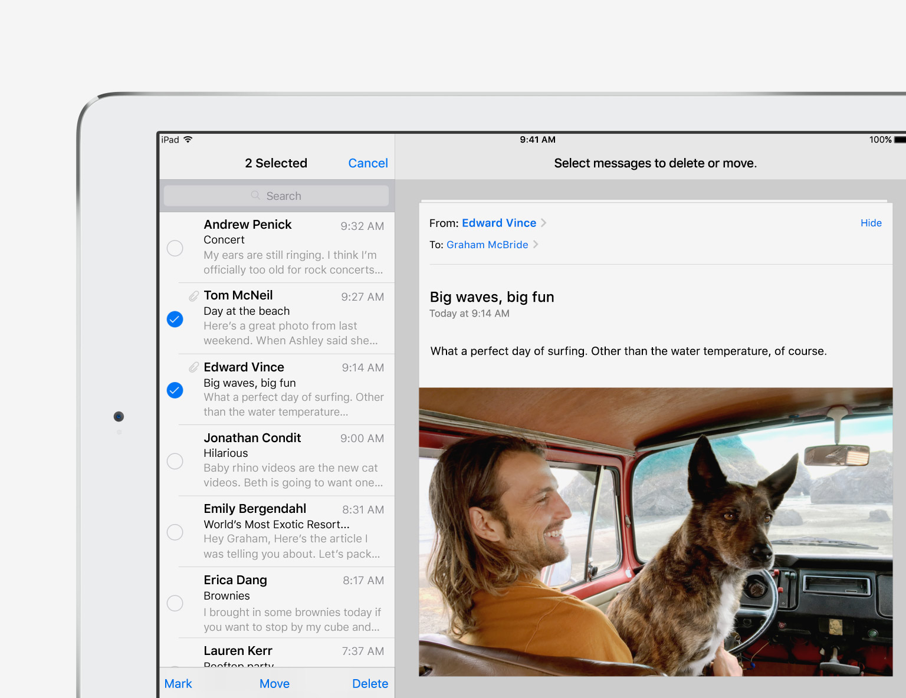Cancel the message selection mode
This screenshot has height=698, width=906.
[367, 163]
